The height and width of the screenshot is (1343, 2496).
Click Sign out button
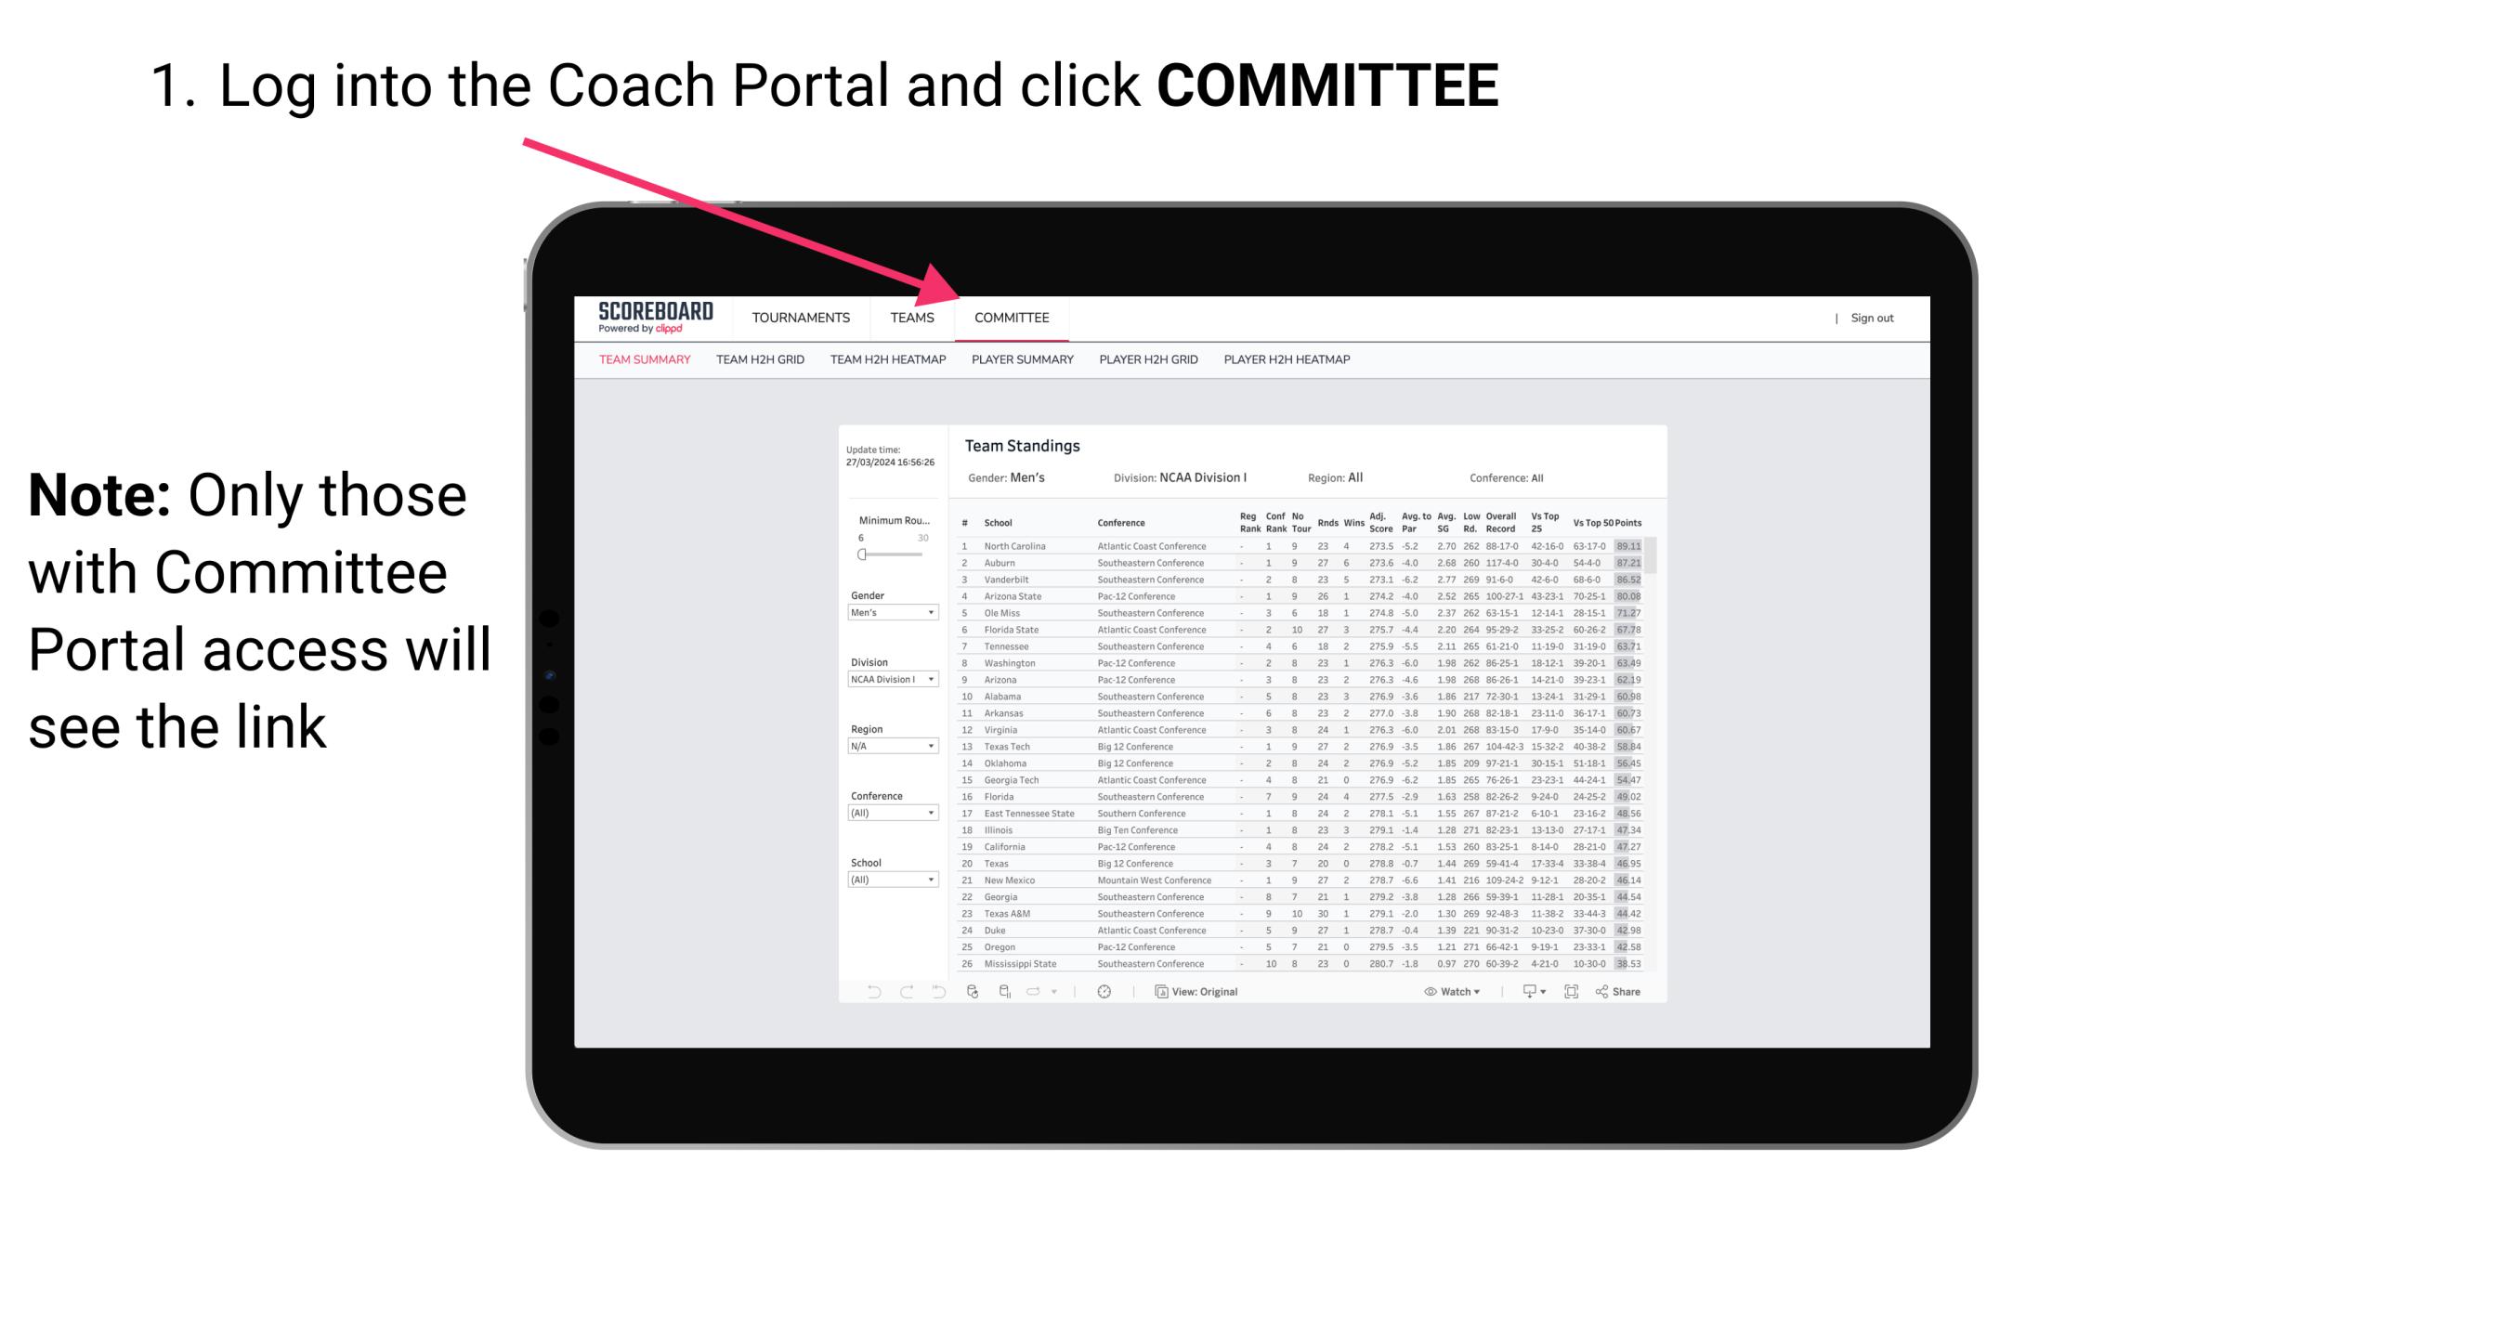[x=1871, y=319]
